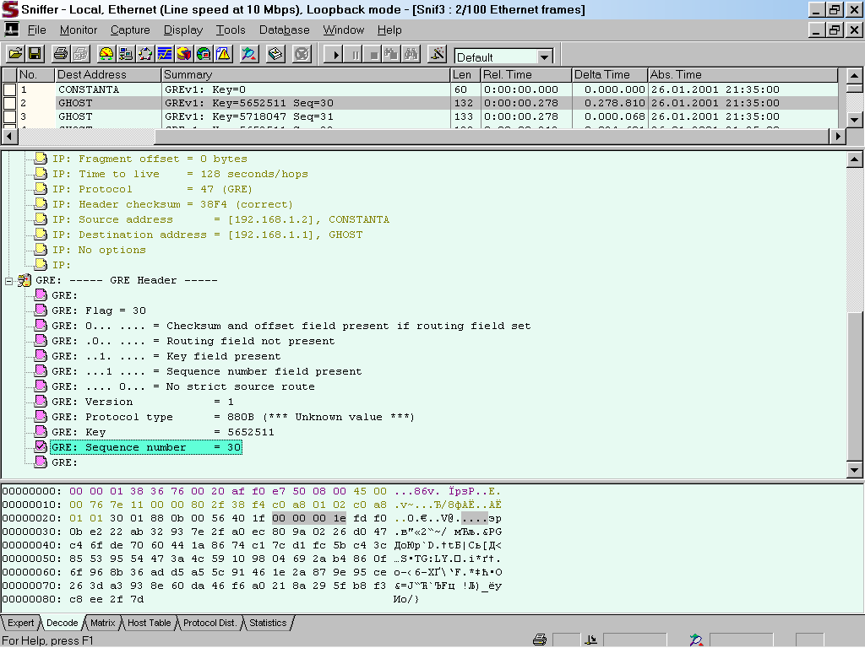The height and width of the screenshot is (648, 865).
Task: Click the binoculars capture display icon
Action: click(411, 54)
